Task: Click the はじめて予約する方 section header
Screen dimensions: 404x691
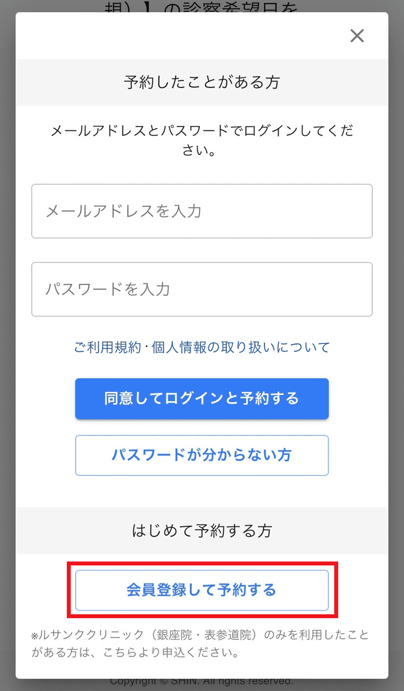Action: point(202,531)
